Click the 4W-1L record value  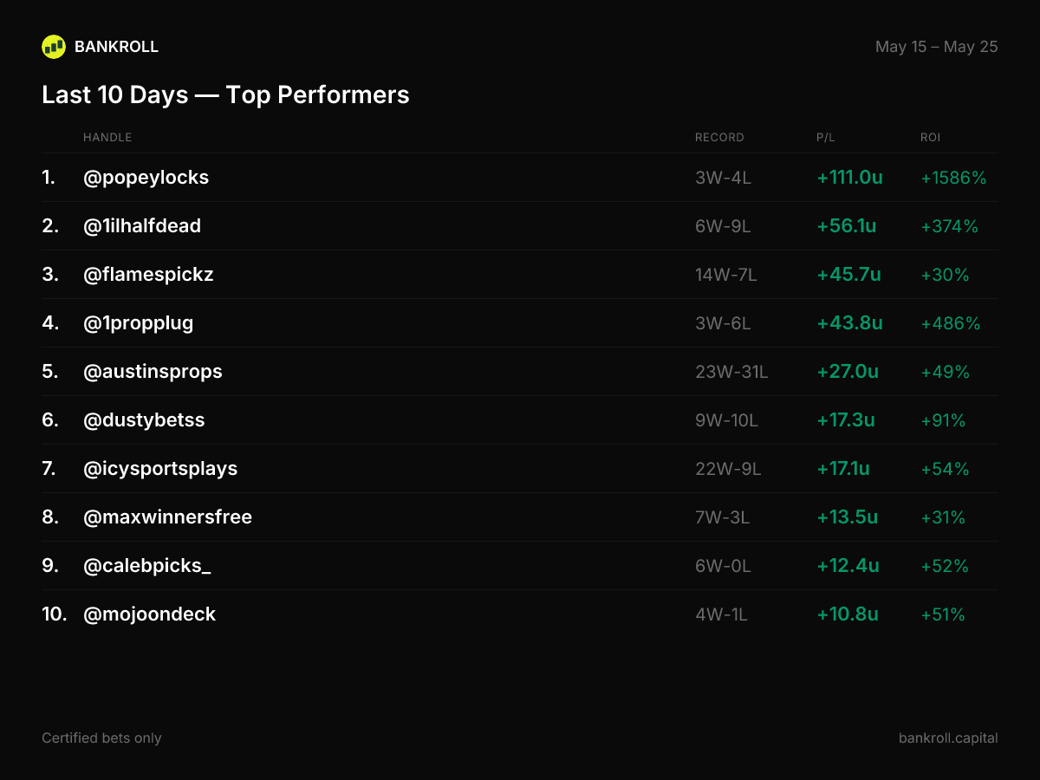(x=721, y=614)
